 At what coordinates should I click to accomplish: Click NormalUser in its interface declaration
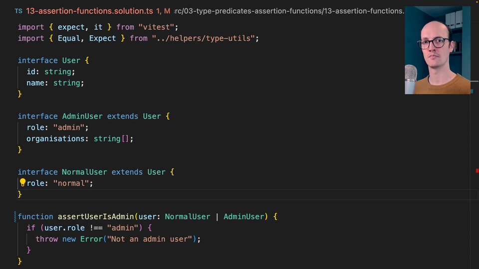(84, 172)
